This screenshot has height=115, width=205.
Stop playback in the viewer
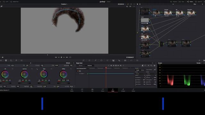click(x=61, y=57)
